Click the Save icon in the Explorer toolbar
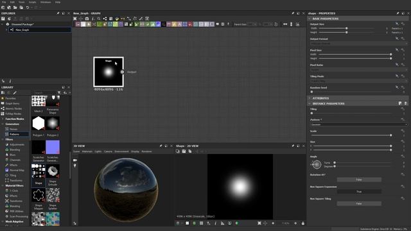This screenshot has height=231, width=411. [3, 19]
